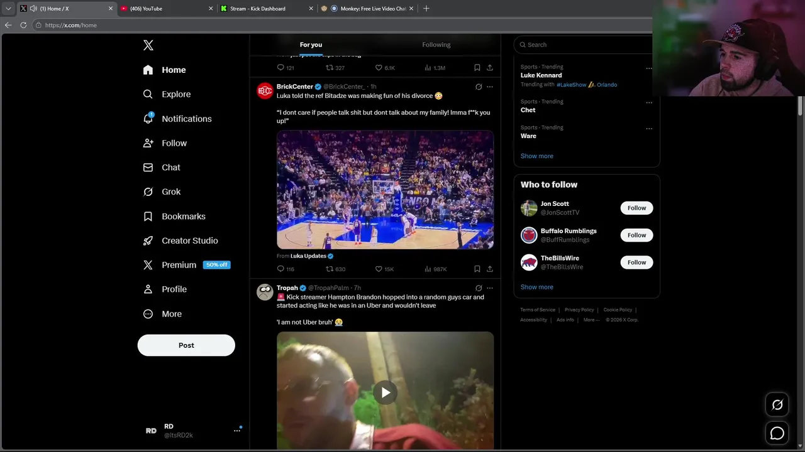The height and width of the screenshot is (452, 805).
Task: Click the Post button
Action: click(186, 345)
